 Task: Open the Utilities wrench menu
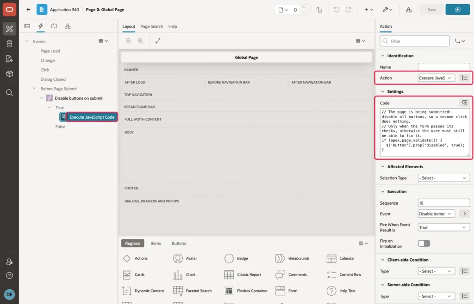pos(387,10)
